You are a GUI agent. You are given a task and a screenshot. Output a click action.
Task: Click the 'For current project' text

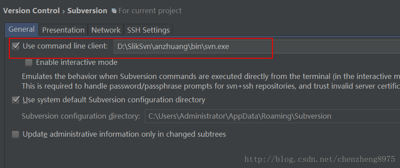[x=150, y=11]
